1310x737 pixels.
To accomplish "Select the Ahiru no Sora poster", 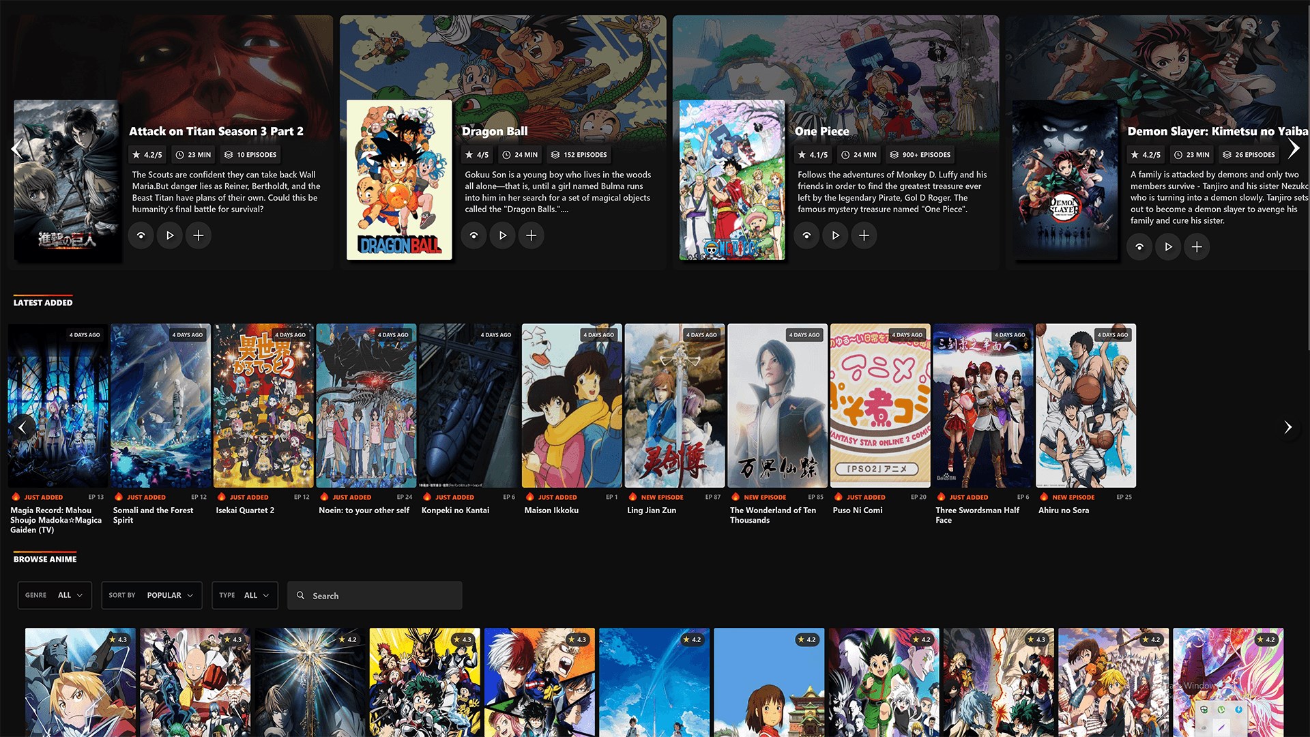I will click(x=1086, y=405).
